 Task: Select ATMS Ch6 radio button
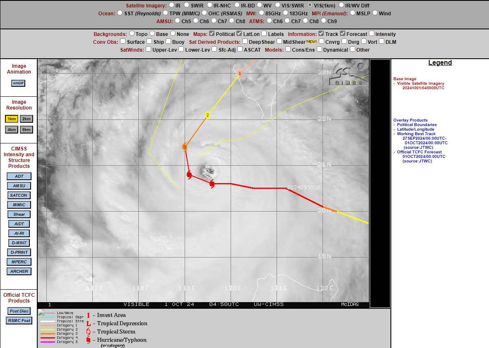click(x=269, y=21)
